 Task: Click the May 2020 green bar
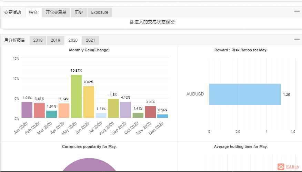point(76,96)
